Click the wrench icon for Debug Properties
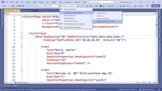The height and width of the screenshot is (91, 162). 62,24
